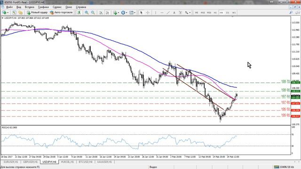301x169 pixels.
Task: Click the 108.00 level label
Action: coord(285,90)
